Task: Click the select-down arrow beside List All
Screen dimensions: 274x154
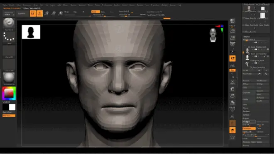Action: (266, 70)
